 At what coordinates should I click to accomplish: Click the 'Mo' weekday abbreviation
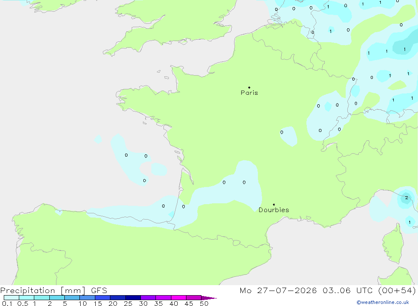pyautogui.click(x=245, y=290)
